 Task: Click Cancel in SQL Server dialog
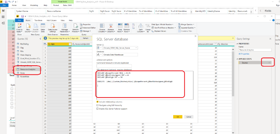pos(189,117)
